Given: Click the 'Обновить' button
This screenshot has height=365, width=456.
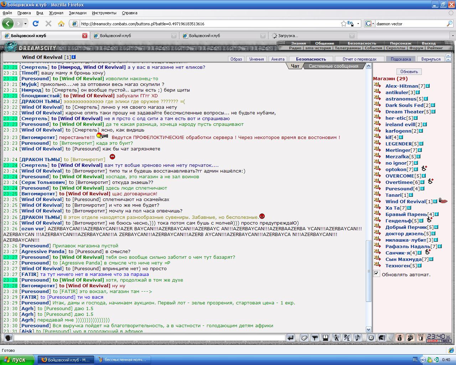Looking at the screenshot, I should (409, 71).
